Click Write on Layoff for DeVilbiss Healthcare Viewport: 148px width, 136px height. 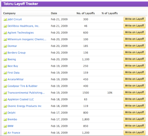(x=134, y=26)
